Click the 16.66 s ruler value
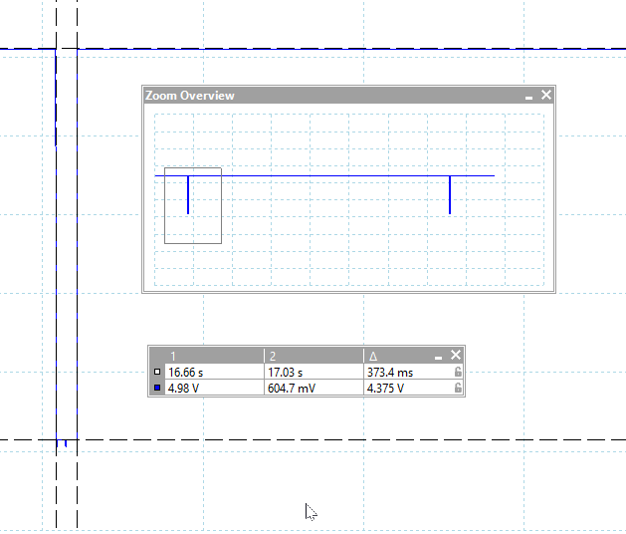The image size is (626, 534). 186,373
